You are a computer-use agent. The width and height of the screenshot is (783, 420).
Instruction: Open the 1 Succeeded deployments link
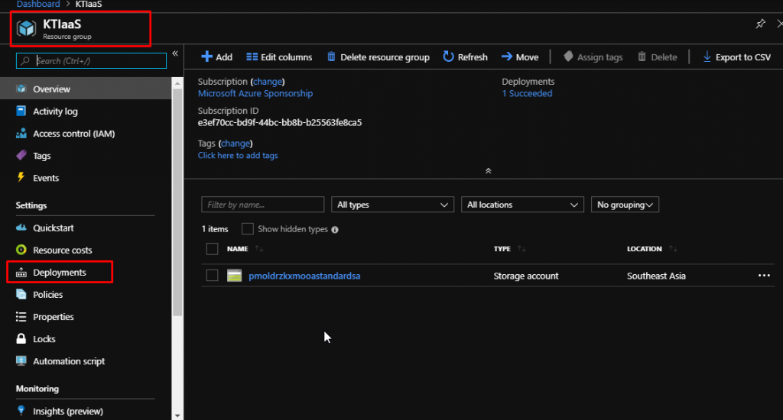527,93
